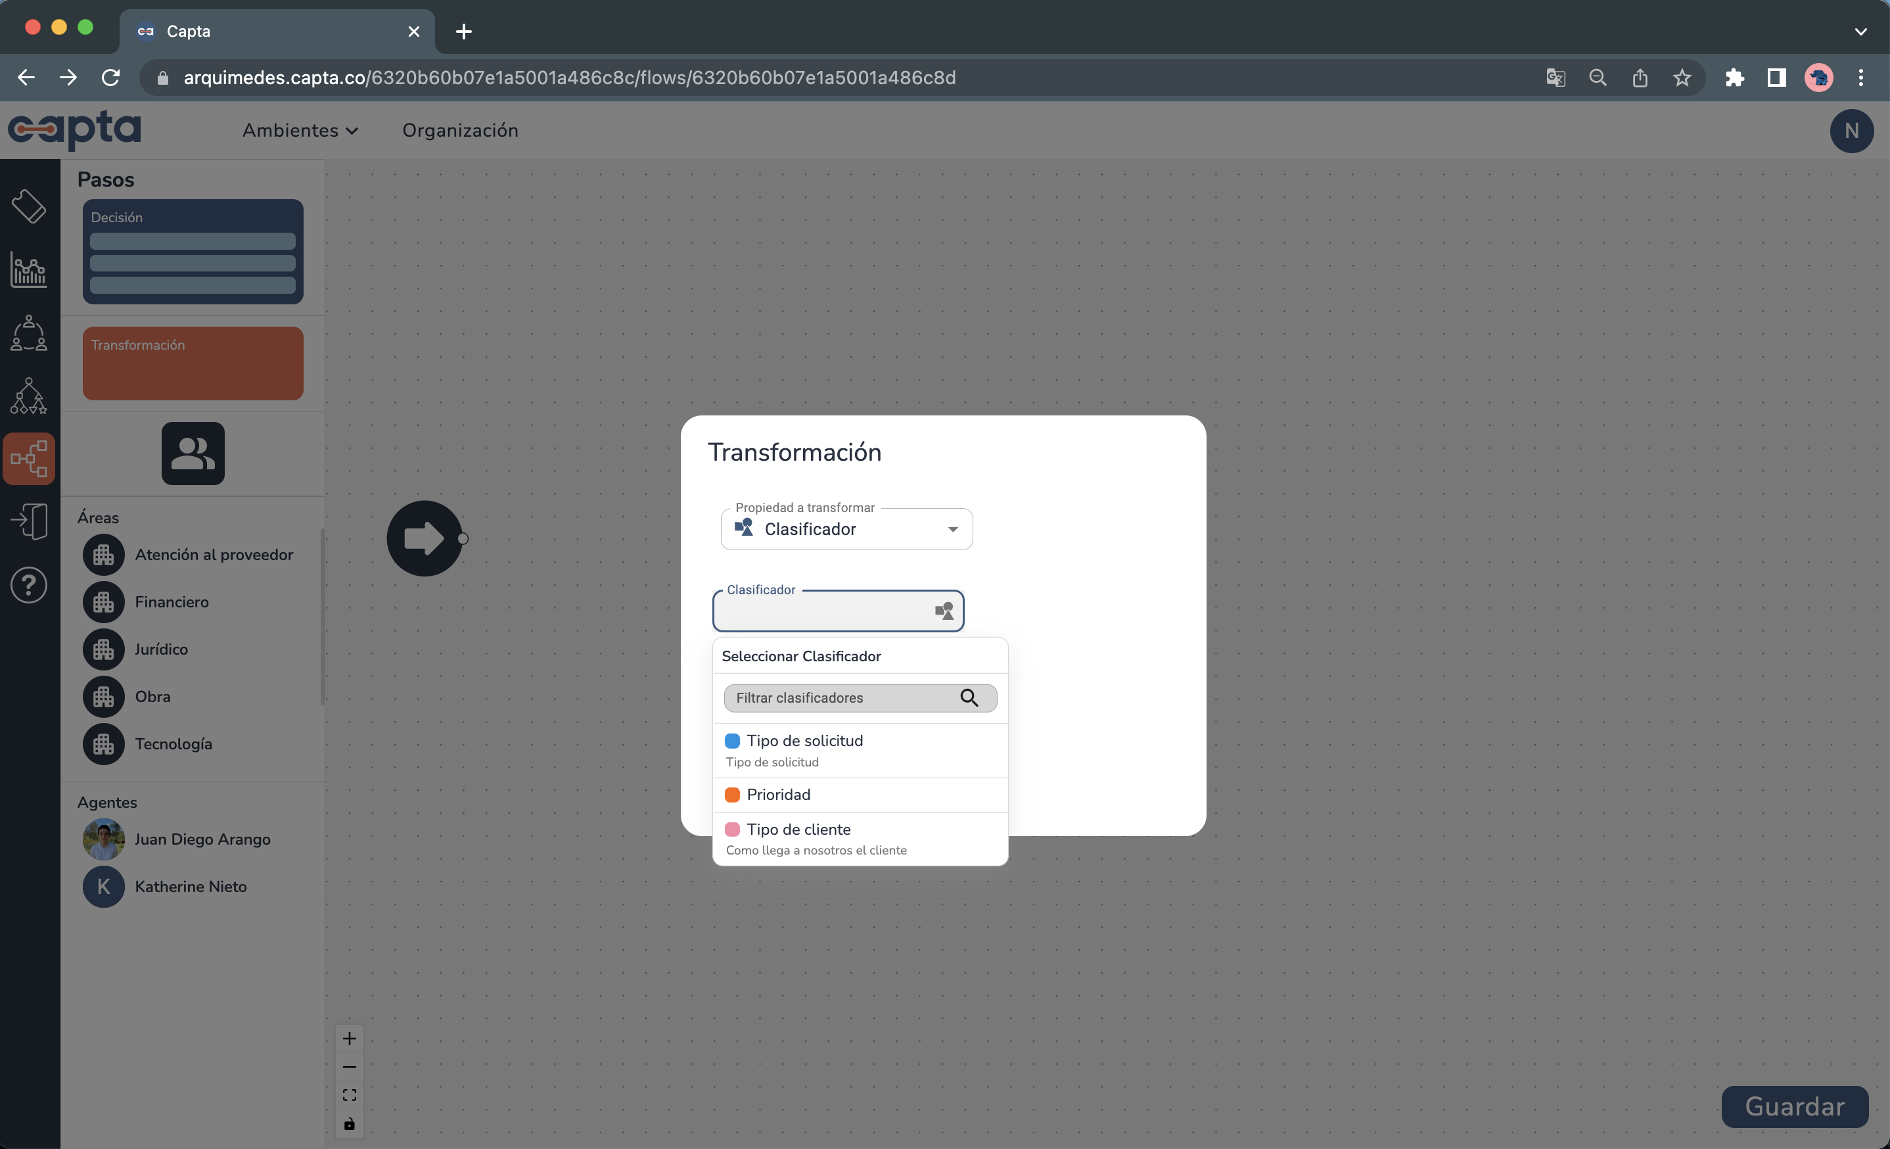Open the agents circle sidebar icon

29,333
